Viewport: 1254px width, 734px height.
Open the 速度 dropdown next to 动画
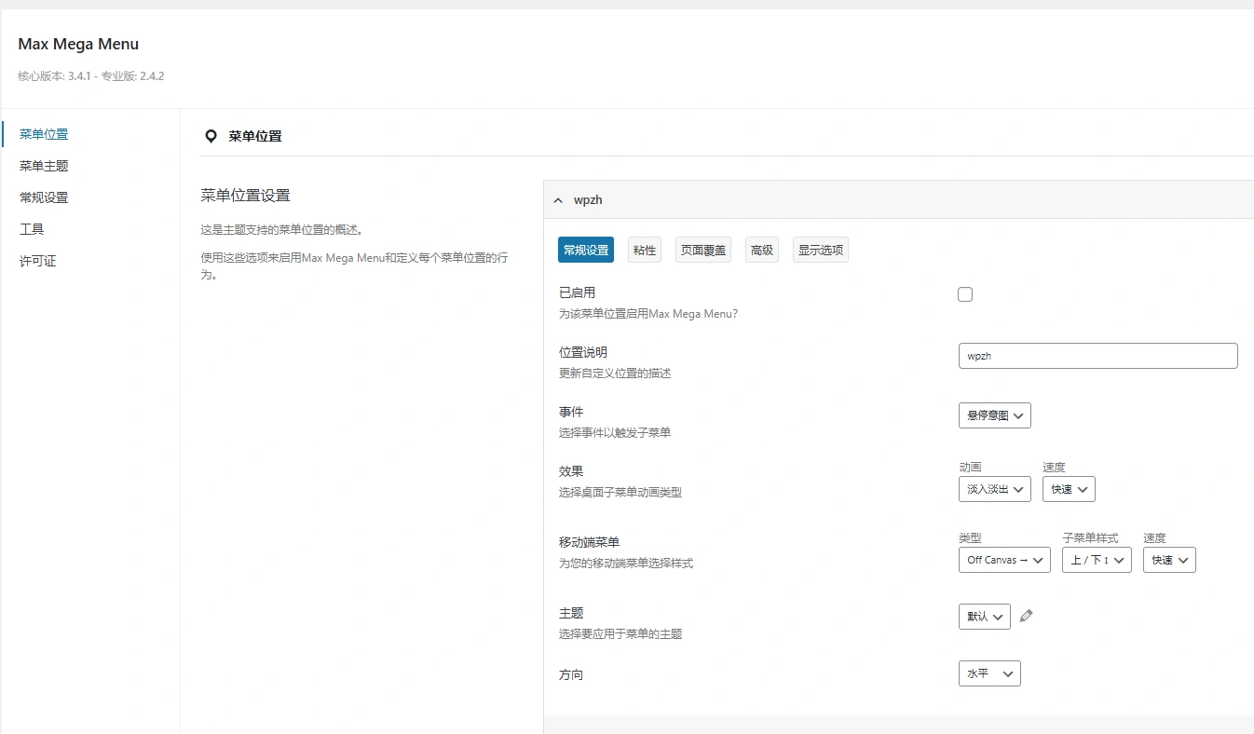(1068, 488)
